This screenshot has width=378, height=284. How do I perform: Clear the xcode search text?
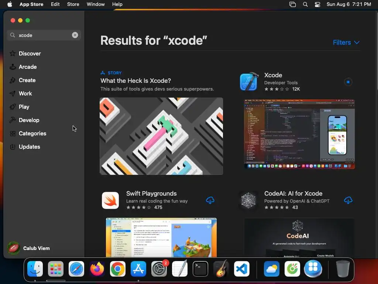click(x=75, y=35)
